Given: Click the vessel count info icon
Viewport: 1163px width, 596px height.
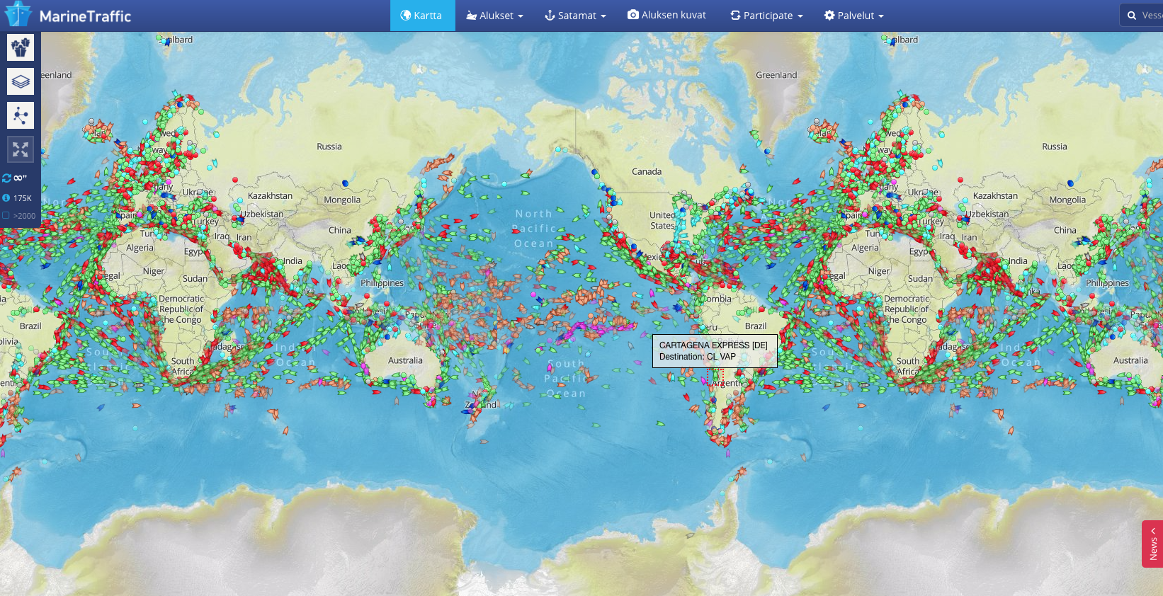Looking at the screenshot, I should tap(6, 198).
